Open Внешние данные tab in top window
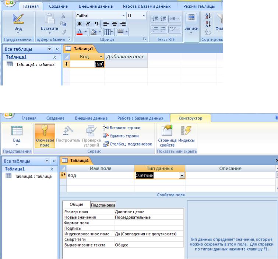This screenshot has width=278, height=259. [96, 6]
